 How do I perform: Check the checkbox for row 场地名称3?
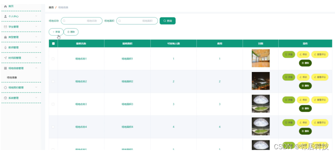tap(53, 104)
